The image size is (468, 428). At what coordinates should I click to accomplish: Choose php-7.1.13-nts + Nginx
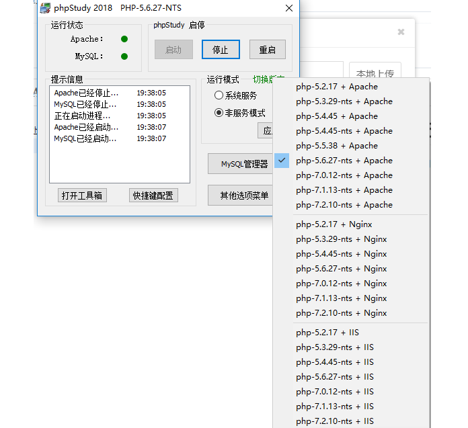coord(351,298)
